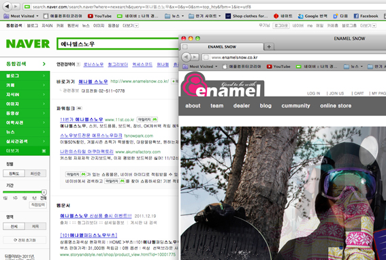Click JOIN US on the enamel site
The width and height of the screenshot is (386, 260).
[x=336, y=93]
